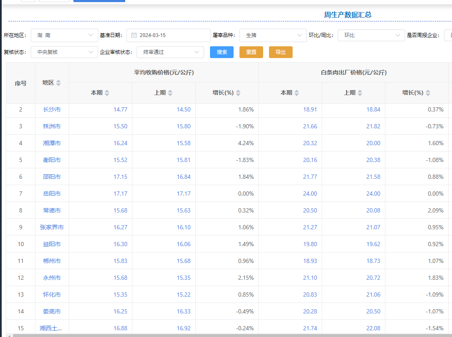Open the 环比/同比 dropdown
This screenshot has width=452, height=337.
(371, 35)
